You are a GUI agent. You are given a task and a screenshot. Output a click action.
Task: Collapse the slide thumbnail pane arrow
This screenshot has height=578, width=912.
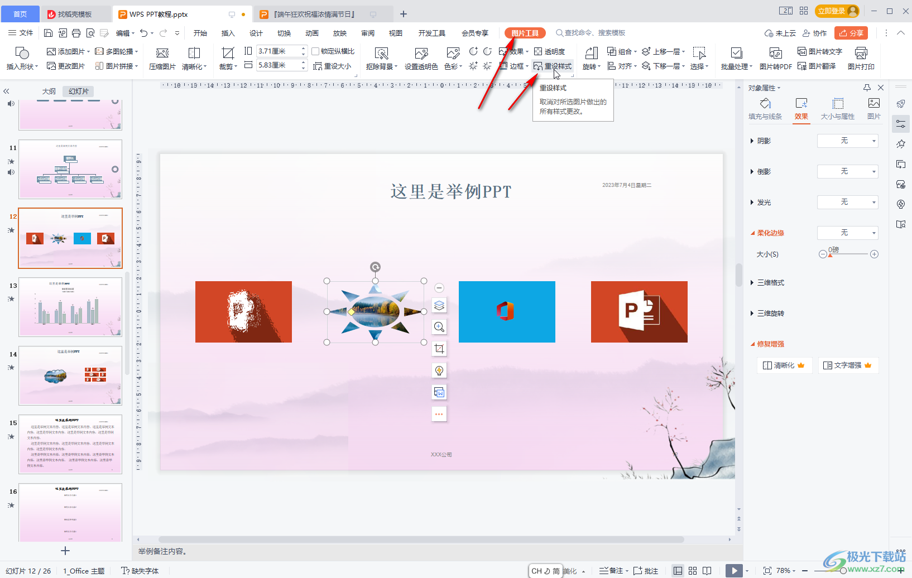(x=7, y=91)
